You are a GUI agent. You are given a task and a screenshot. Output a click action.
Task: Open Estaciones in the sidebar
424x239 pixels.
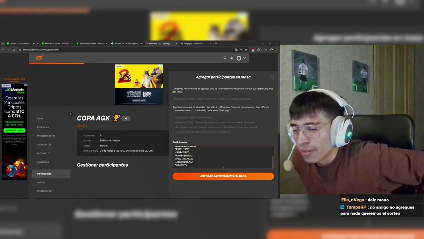click(43, 162)
